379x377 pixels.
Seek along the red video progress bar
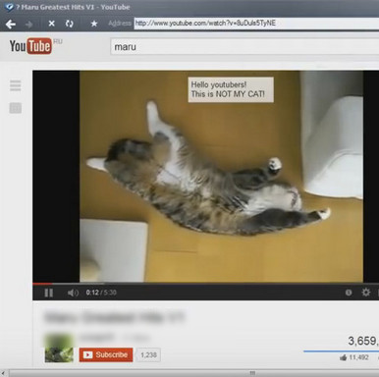pyautogui.click(x=205, y=284)
